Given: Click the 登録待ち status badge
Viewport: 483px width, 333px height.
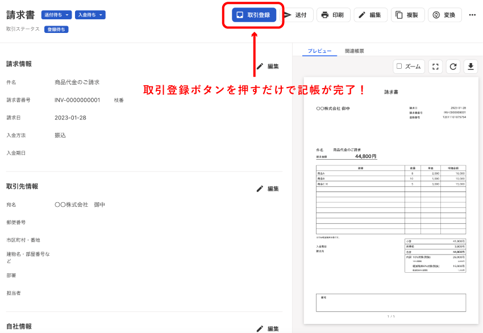Looking at the screenshot, I should click(56, 29).
